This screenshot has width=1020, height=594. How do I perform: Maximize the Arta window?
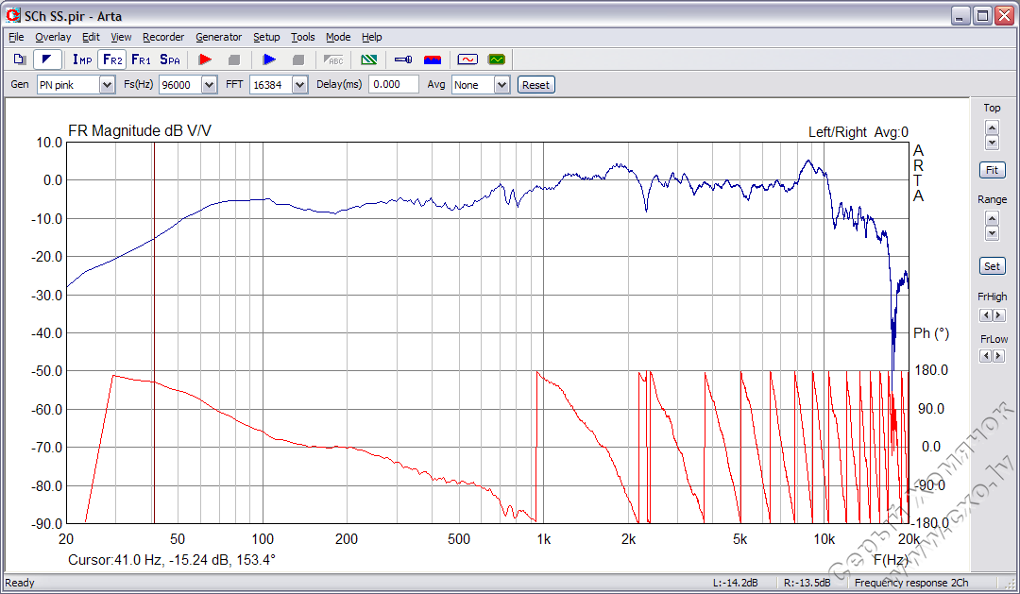coord(982,16)
